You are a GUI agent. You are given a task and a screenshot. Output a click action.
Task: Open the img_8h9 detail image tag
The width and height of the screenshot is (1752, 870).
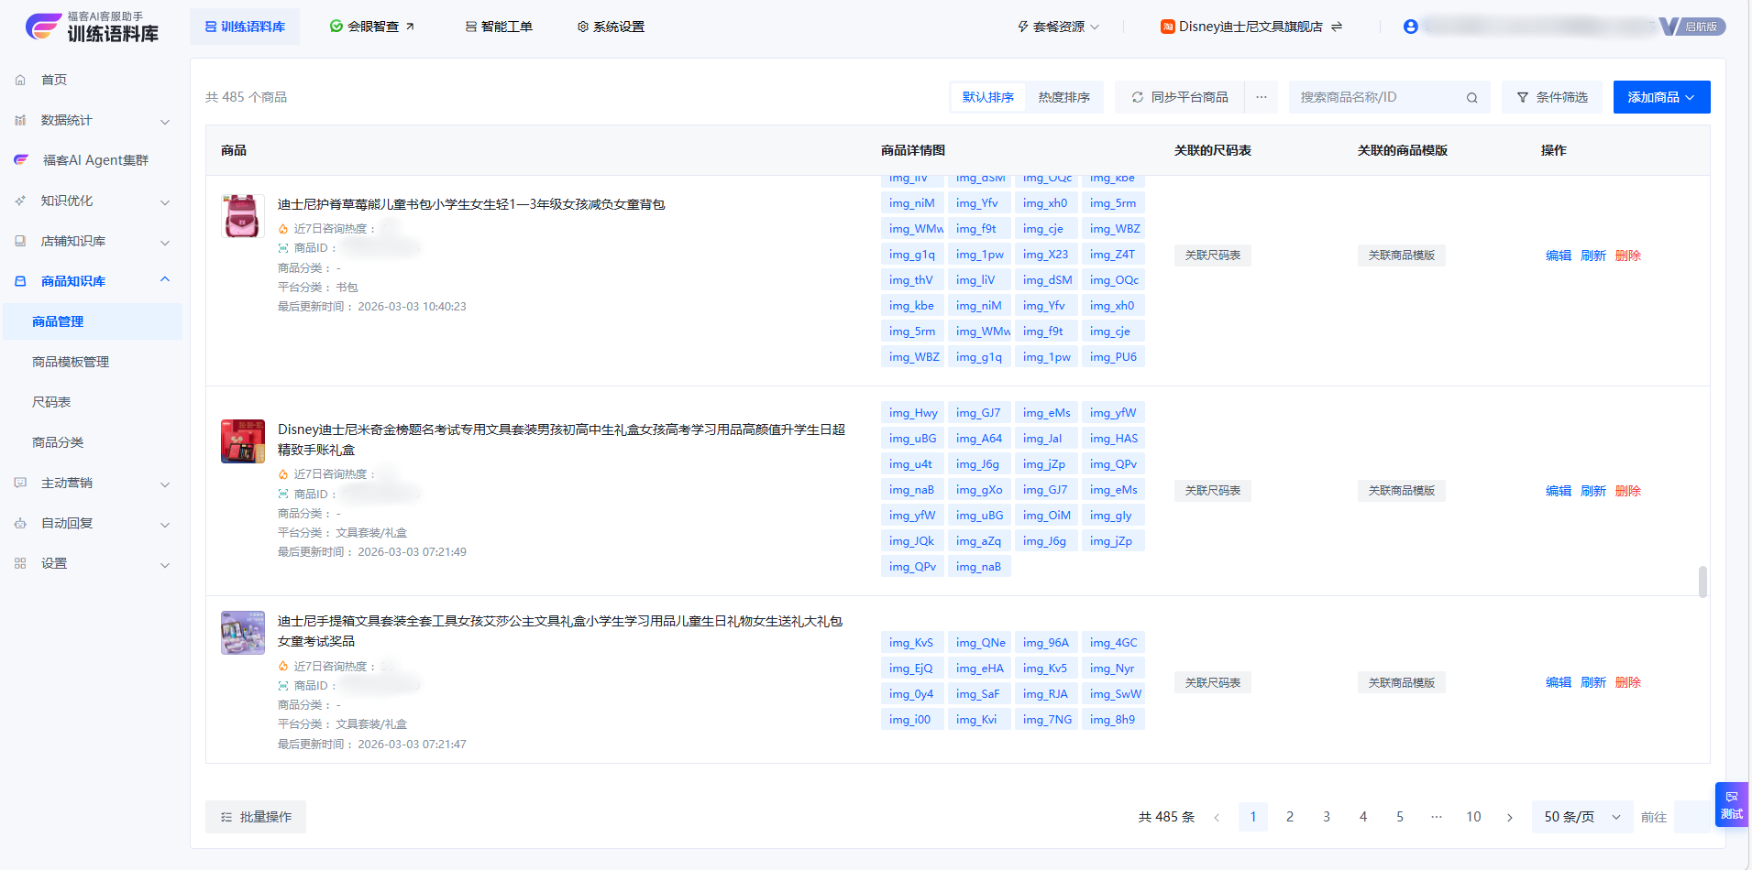tap(1112, 720)
